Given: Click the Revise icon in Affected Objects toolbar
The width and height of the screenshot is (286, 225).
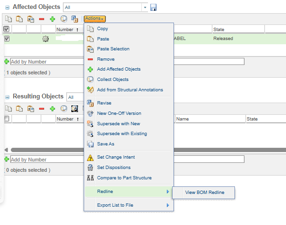Looking at the screenshot, I should (74, 19).
